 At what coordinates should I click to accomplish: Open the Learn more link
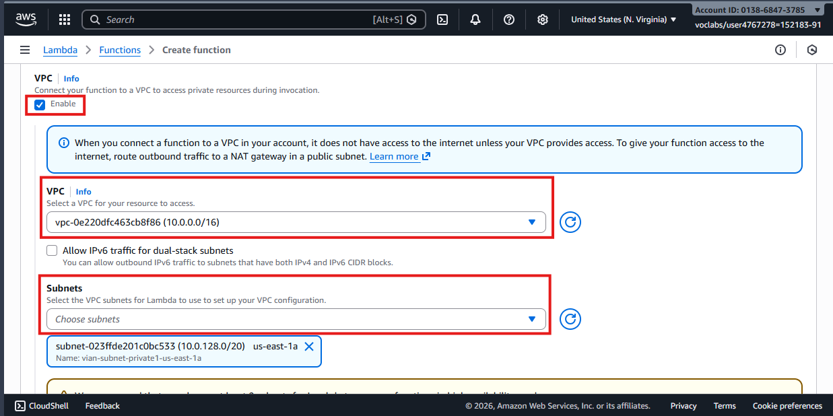pos(400,156)
